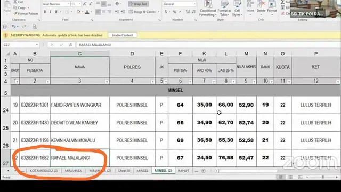Switch to the MINUT sheet tab
The width and height of the screenshot is (341, 192).
(183, 171)
